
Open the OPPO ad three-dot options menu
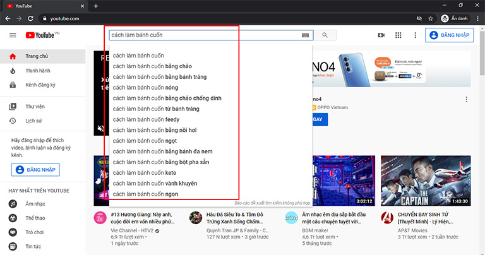point(467,100)
